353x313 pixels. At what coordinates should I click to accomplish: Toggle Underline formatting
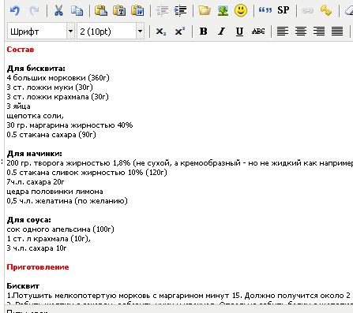tap(239, 32)
